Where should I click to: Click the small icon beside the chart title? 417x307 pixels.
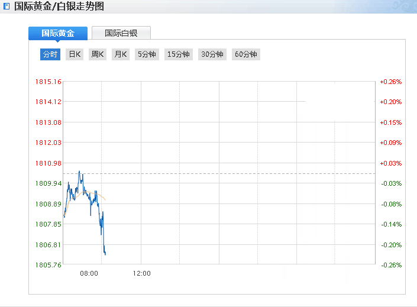pos(7,7)
